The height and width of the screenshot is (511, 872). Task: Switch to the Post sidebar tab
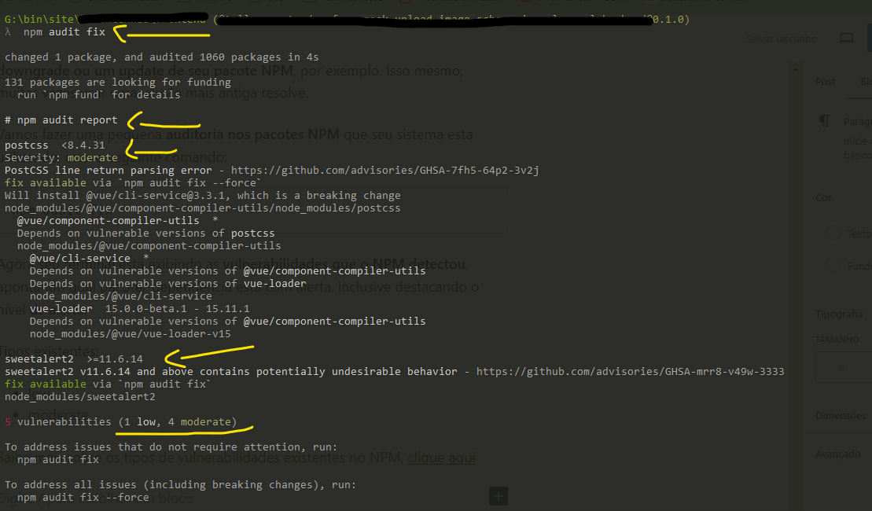tap(825, 81)
